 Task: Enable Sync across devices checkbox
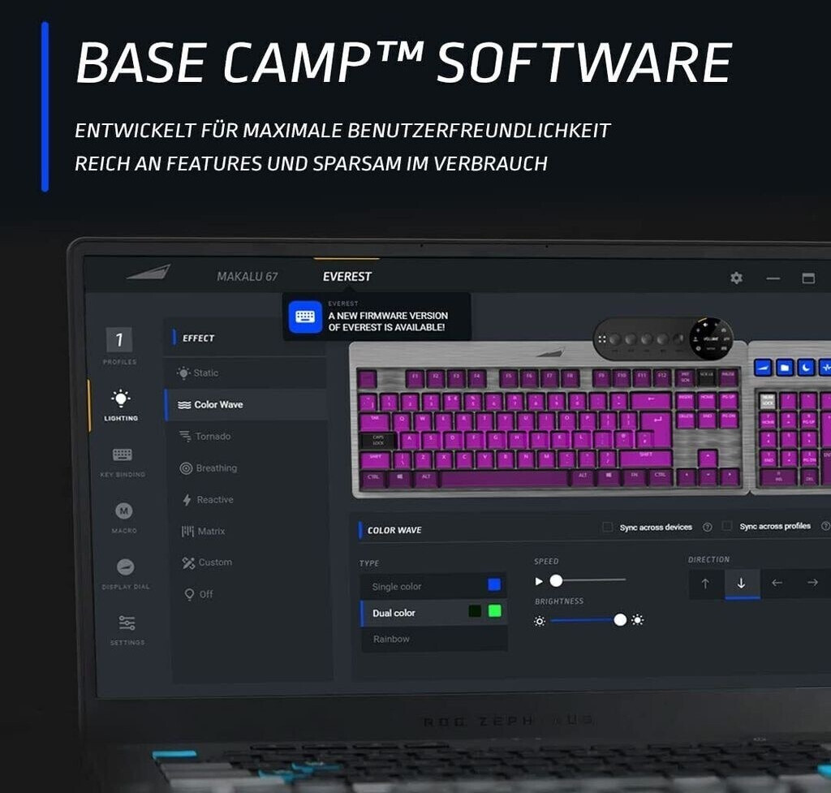608,527
